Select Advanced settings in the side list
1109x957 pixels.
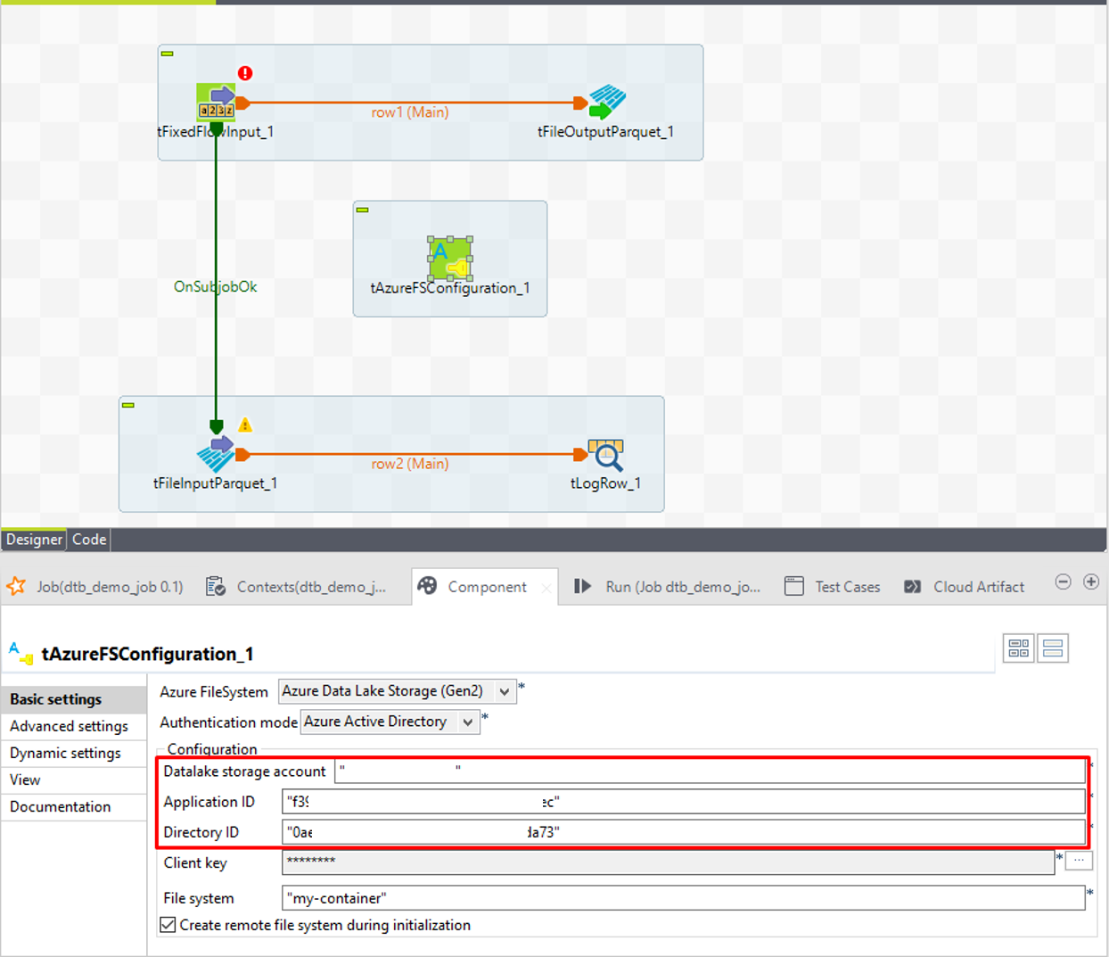click(74, 726)
